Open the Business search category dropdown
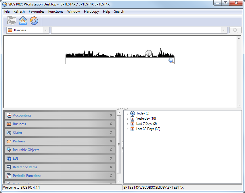Image resolution: width=245 pixels, height=193 pixels. pyautogui.click(x=46, y=30)
